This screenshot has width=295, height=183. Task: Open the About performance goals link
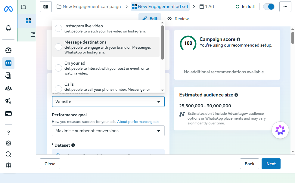[x=138, y=122]
